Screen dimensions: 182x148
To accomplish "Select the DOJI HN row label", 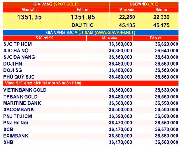I will 13,64.
